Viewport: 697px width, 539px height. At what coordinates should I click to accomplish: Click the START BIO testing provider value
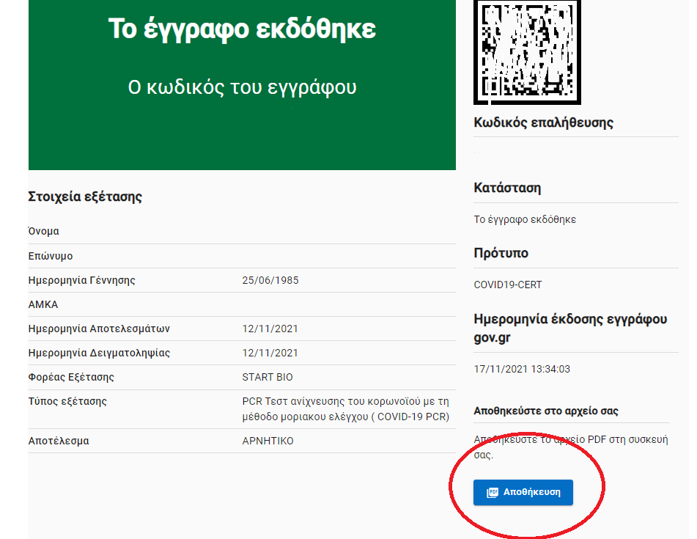pyautogui.click(x=268, y=377)
